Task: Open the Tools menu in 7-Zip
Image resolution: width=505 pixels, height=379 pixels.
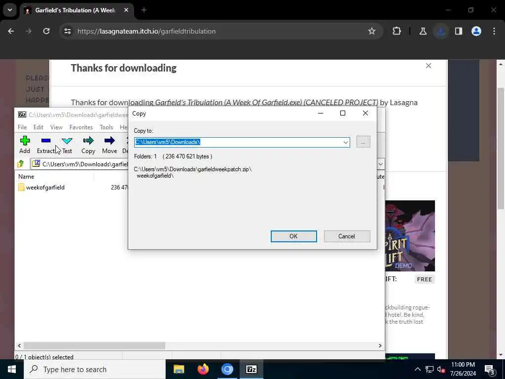Action: [x=107, y=127]
